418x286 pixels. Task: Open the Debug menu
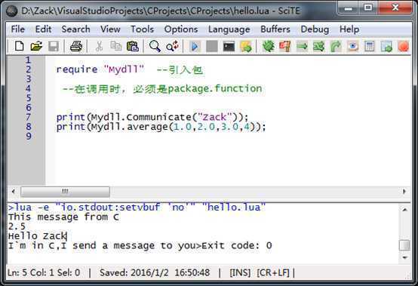[315, 29]
